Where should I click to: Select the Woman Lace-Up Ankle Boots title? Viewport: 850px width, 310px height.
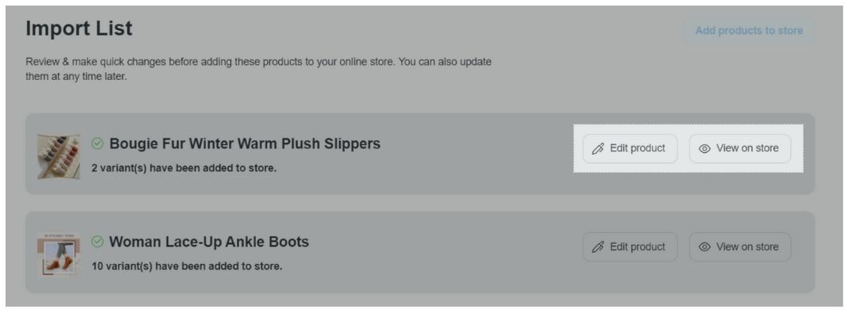click(209, 242)
